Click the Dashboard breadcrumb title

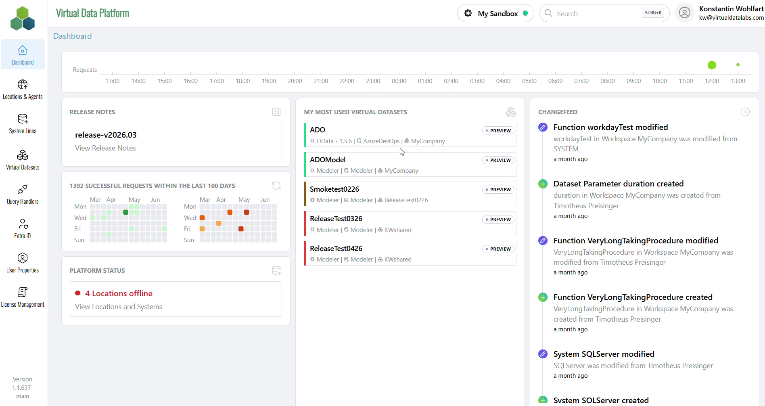[x=73, y=36]
